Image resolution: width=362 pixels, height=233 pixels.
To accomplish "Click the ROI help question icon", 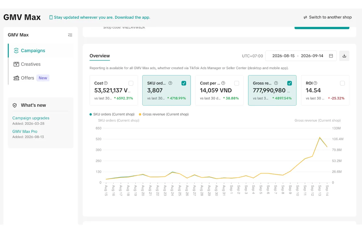I will tap(315, 83).
